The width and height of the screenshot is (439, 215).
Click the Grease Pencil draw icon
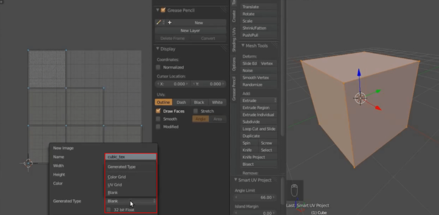pyautogui.click(x=159, y=22)
